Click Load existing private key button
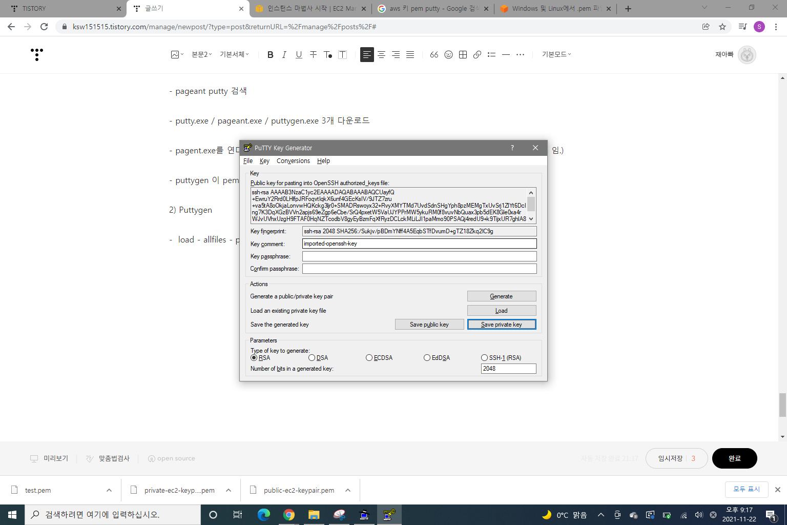This screenshot has width=787, height=525. 502,311
